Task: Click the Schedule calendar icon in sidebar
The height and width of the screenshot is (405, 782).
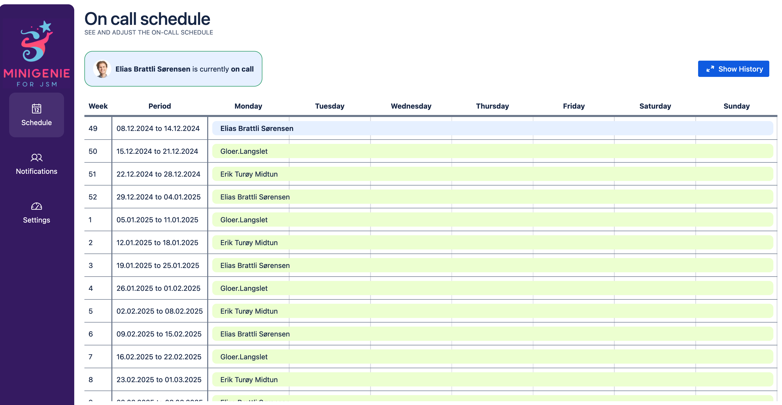Action: tap(36, 108)
